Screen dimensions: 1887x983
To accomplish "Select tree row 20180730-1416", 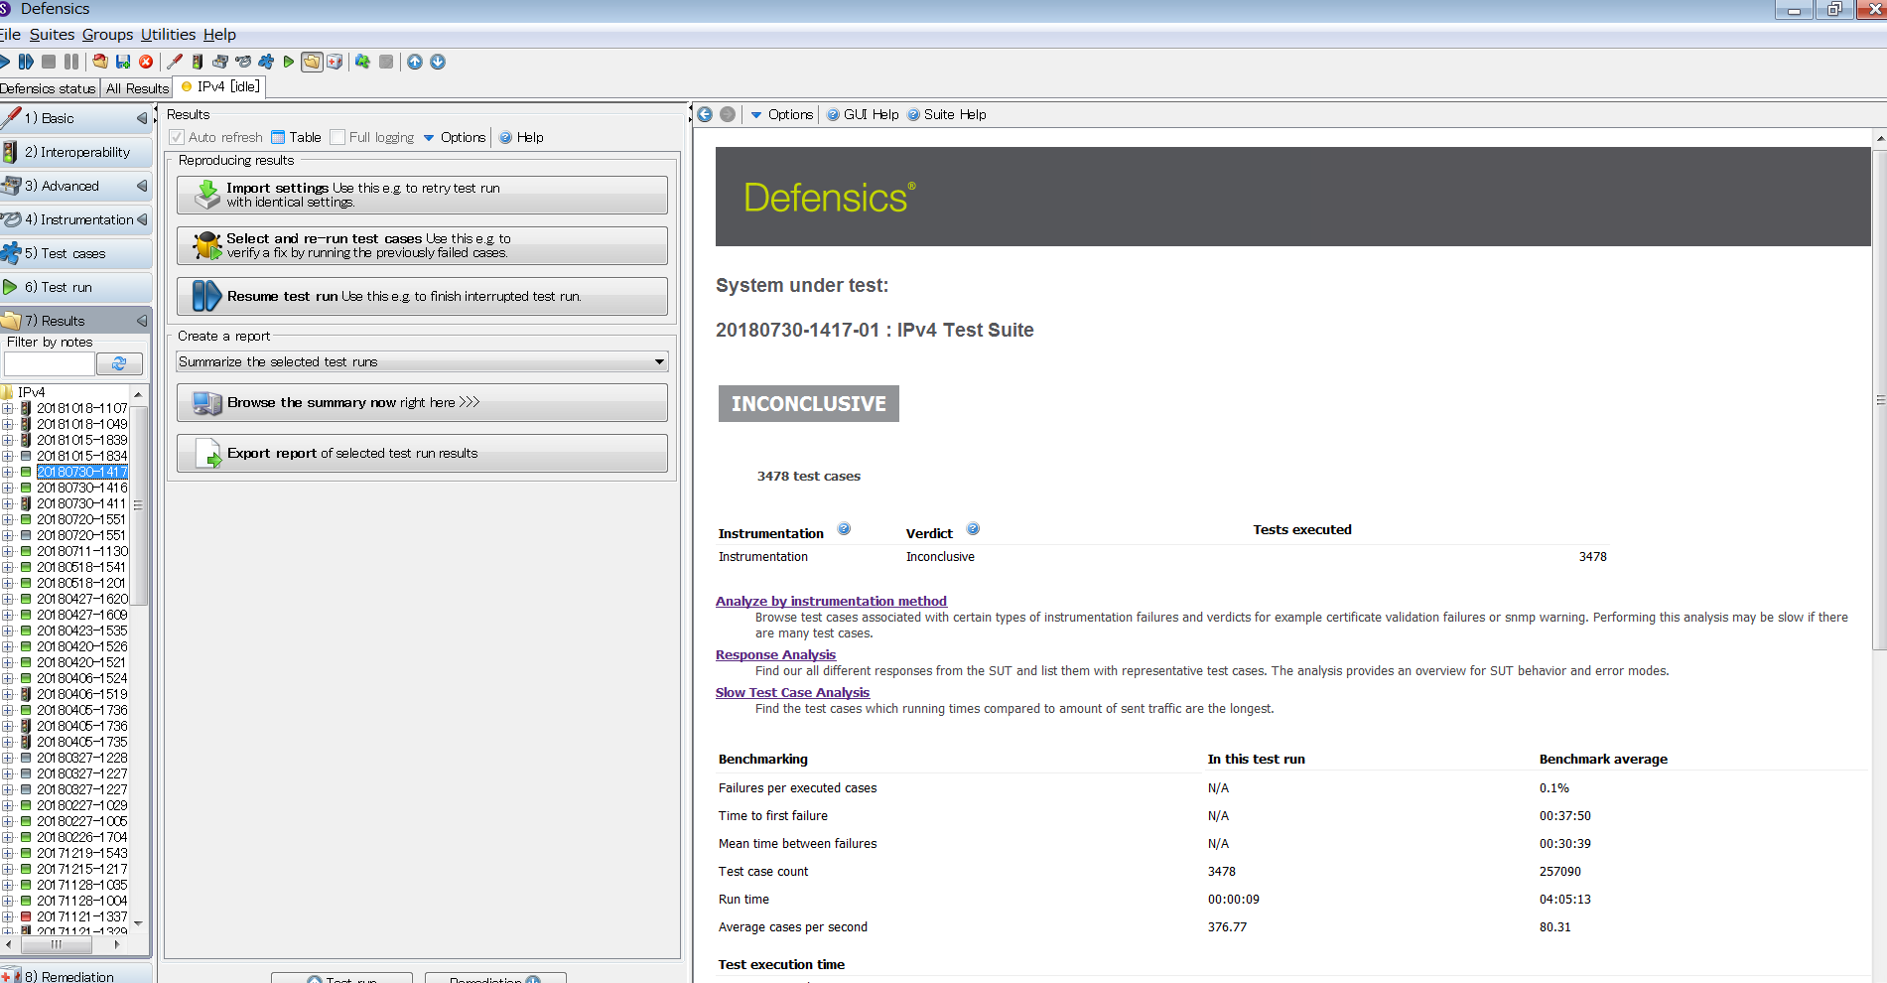I will pyautogui.click(x=81, y=488).
